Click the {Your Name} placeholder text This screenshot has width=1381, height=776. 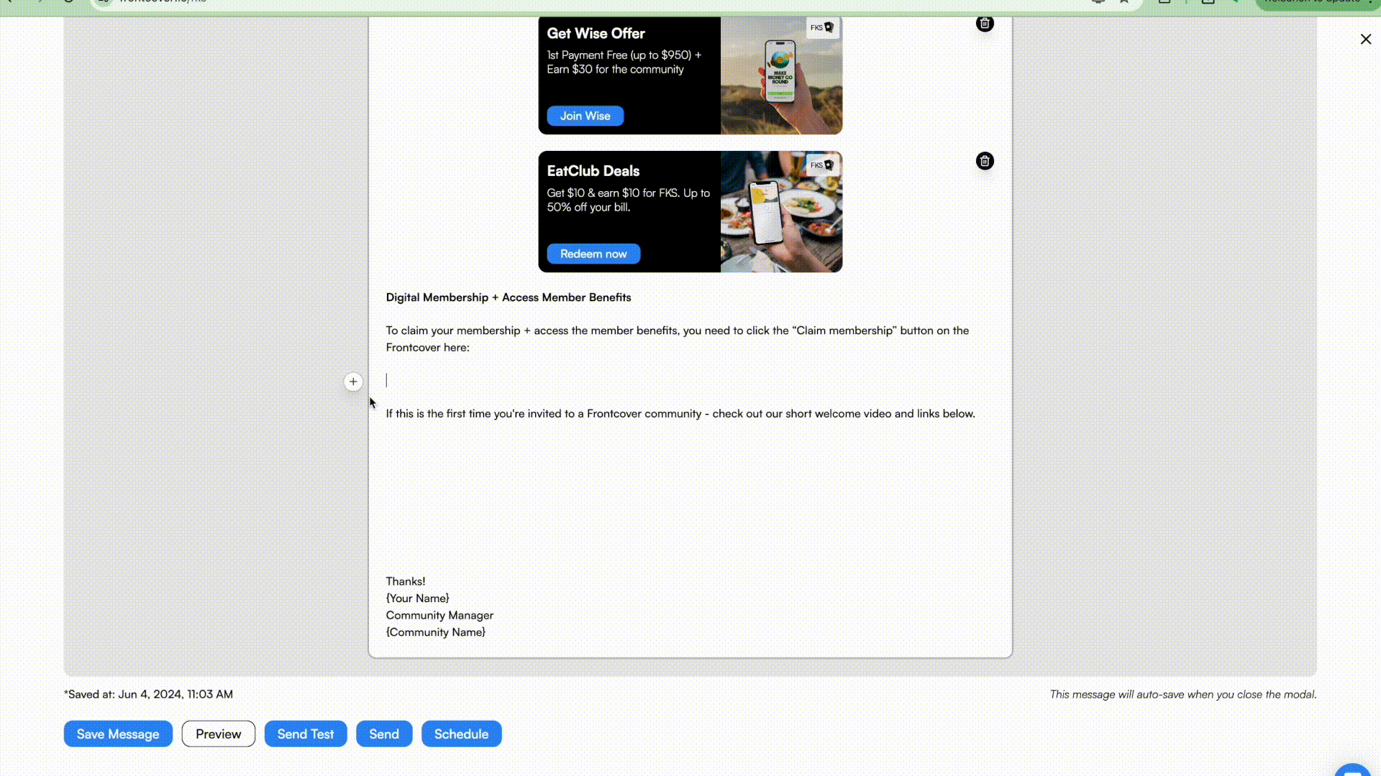[417, 599]
